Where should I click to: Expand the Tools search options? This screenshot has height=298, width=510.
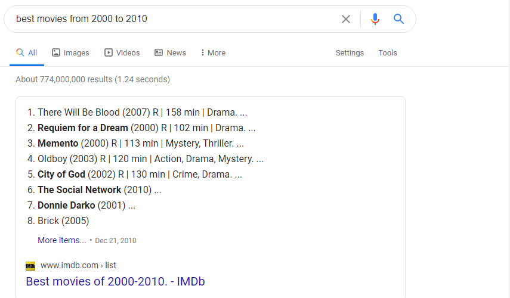coord(388,52)
